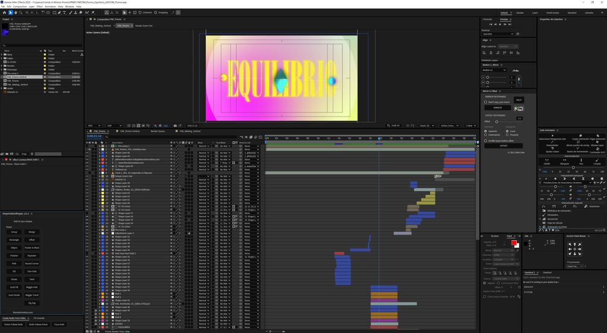The height and width of the screenshot is (333, 607).
Task: Open the Motion v2 dropdown
Action: pos(494,70)
